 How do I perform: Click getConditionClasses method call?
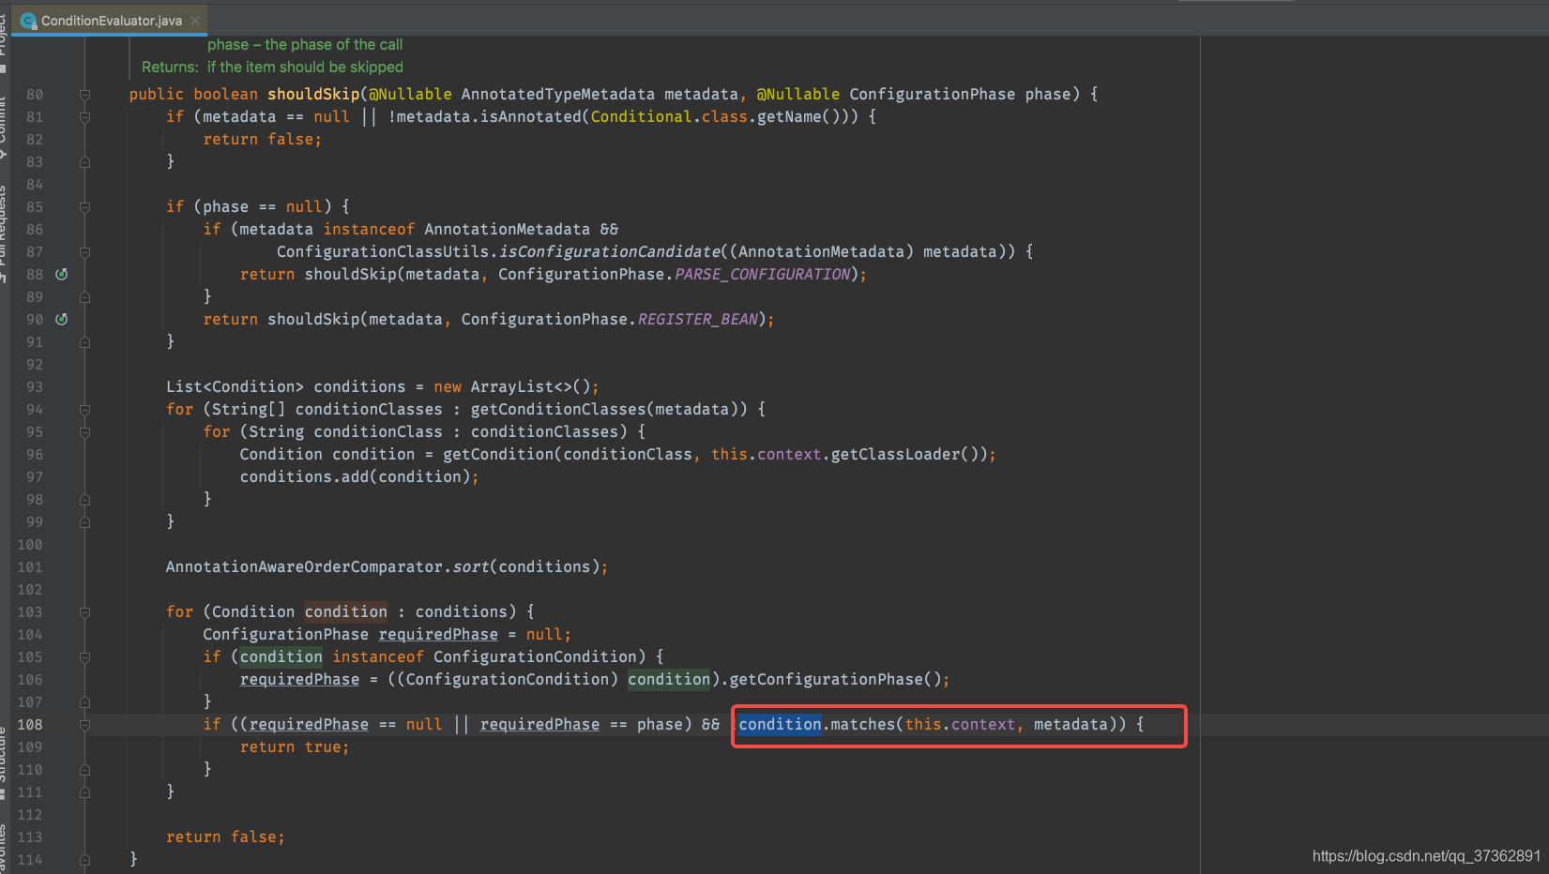[558, 409]
